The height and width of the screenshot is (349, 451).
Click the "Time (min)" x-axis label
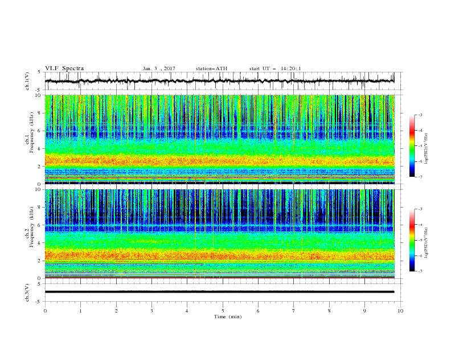point(228,316)
